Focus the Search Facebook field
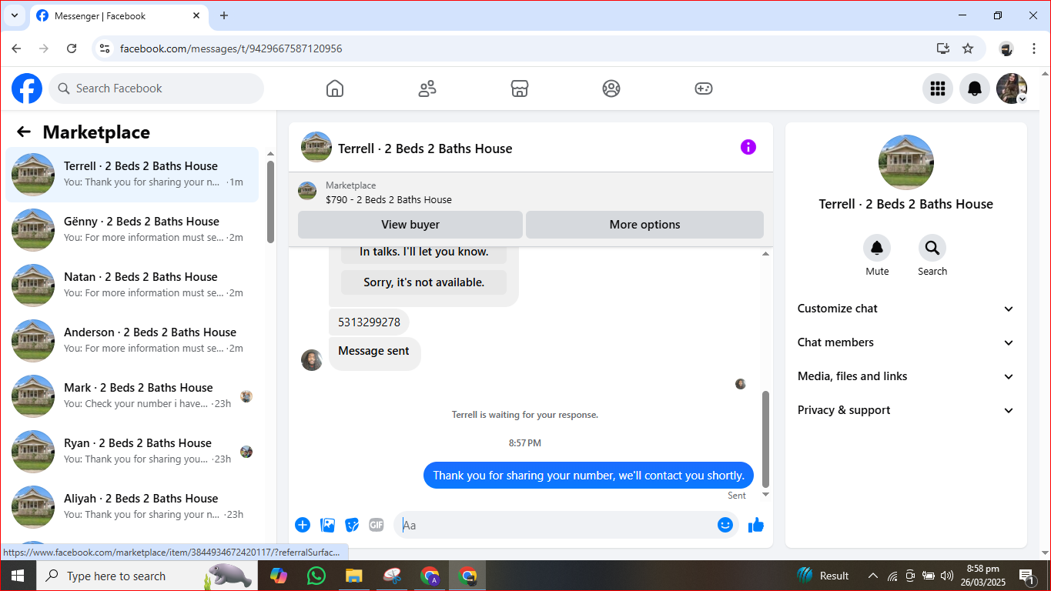The height and width of the screenshot is (591, 1051). (156, 88)
